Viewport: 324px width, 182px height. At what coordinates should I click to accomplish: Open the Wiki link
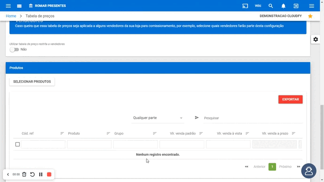tap(258, 6)
